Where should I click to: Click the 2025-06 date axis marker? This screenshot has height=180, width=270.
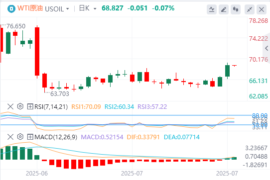click(37, 174)
